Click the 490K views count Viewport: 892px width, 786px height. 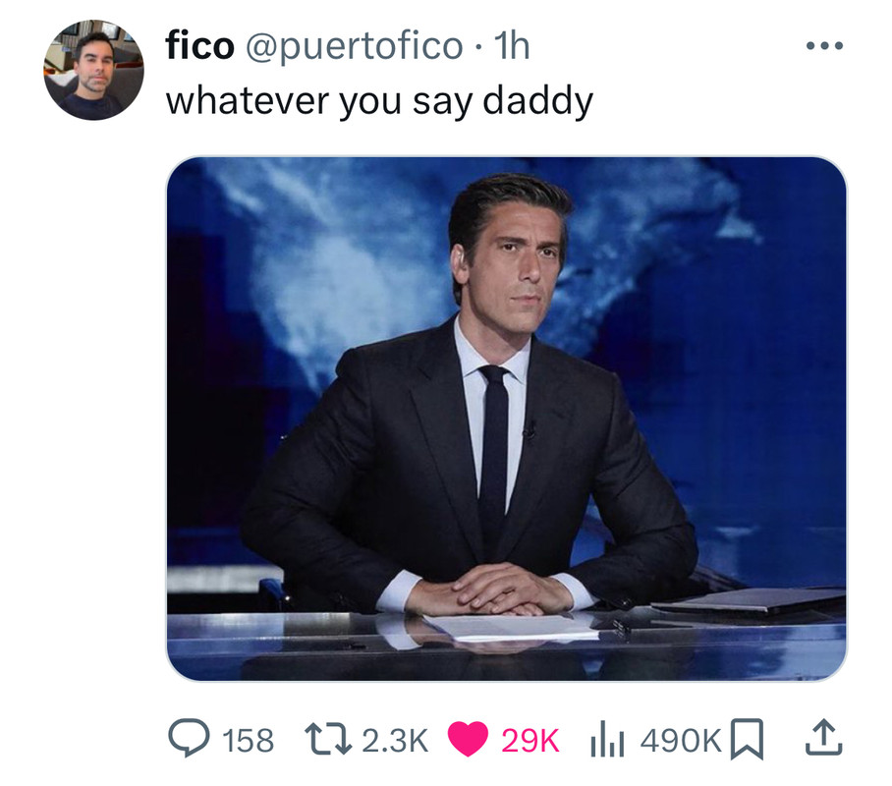681,740
